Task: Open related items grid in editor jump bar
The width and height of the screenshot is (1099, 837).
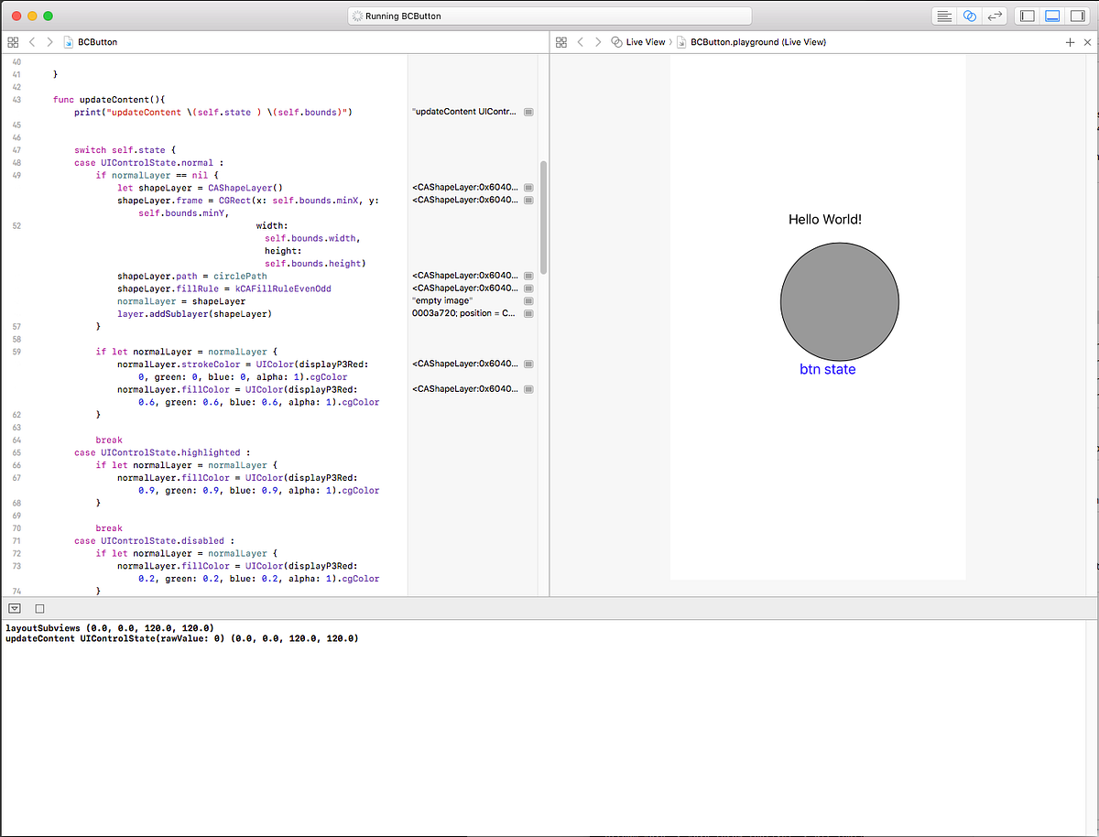Action: point(13,42)
